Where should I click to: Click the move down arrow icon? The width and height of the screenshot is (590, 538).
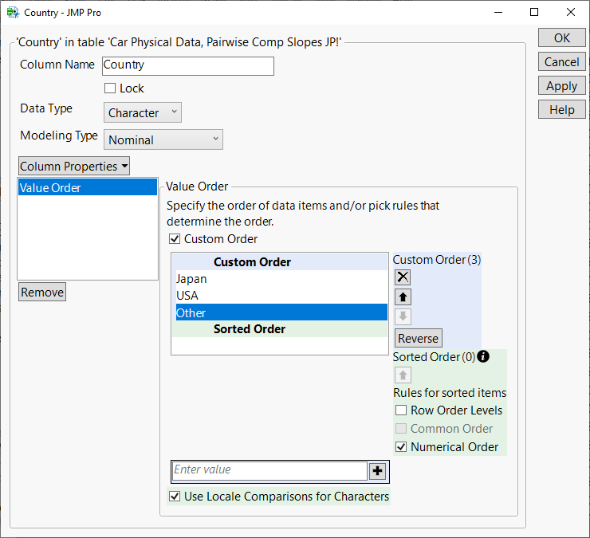point(403,316)
